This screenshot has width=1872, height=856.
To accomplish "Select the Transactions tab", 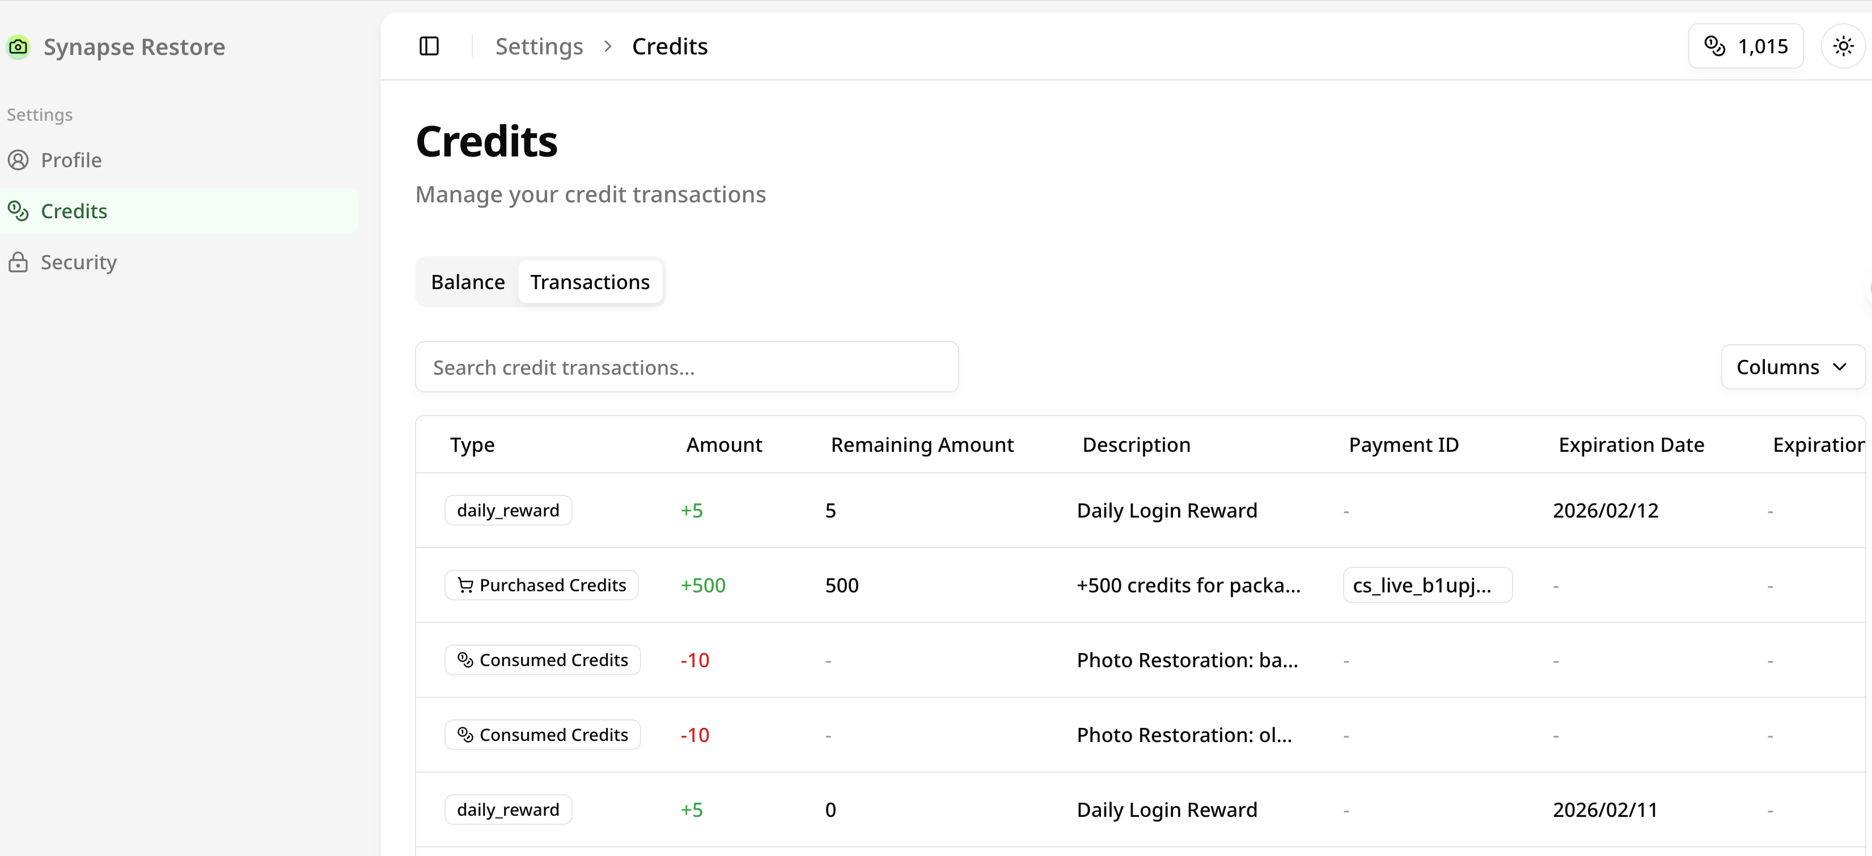I will (x=590, y=282).
